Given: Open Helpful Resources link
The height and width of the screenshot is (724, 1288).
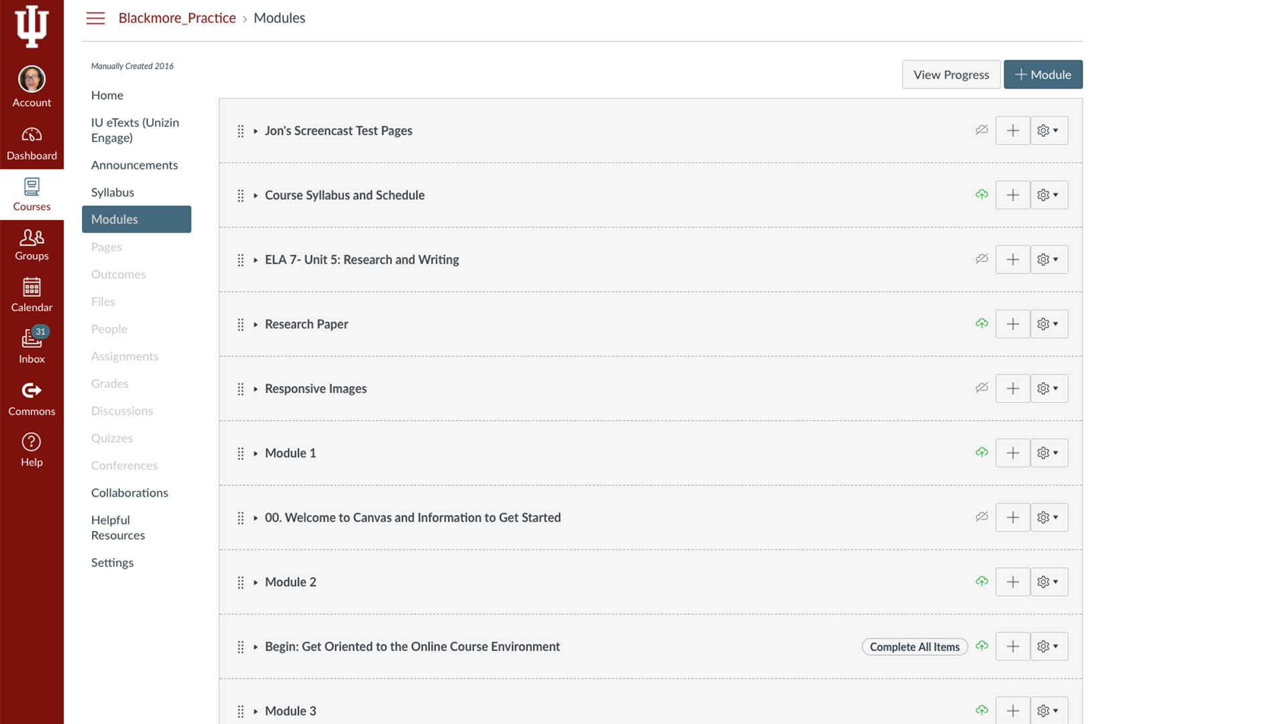Looking at the screenshot, I should point(118,528).
